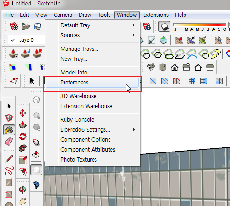The image size is (230, 206).
Task: Select the Paint Bucket tool
Action: pos(9,130)
